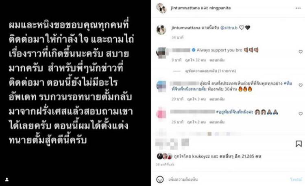Image resolution: width=305 pixels, height=186 pixels.
Task: Like the #อยู่ทีมพี่จีนพี่หนิงค่ะ comment
Action: click(301, 114)
